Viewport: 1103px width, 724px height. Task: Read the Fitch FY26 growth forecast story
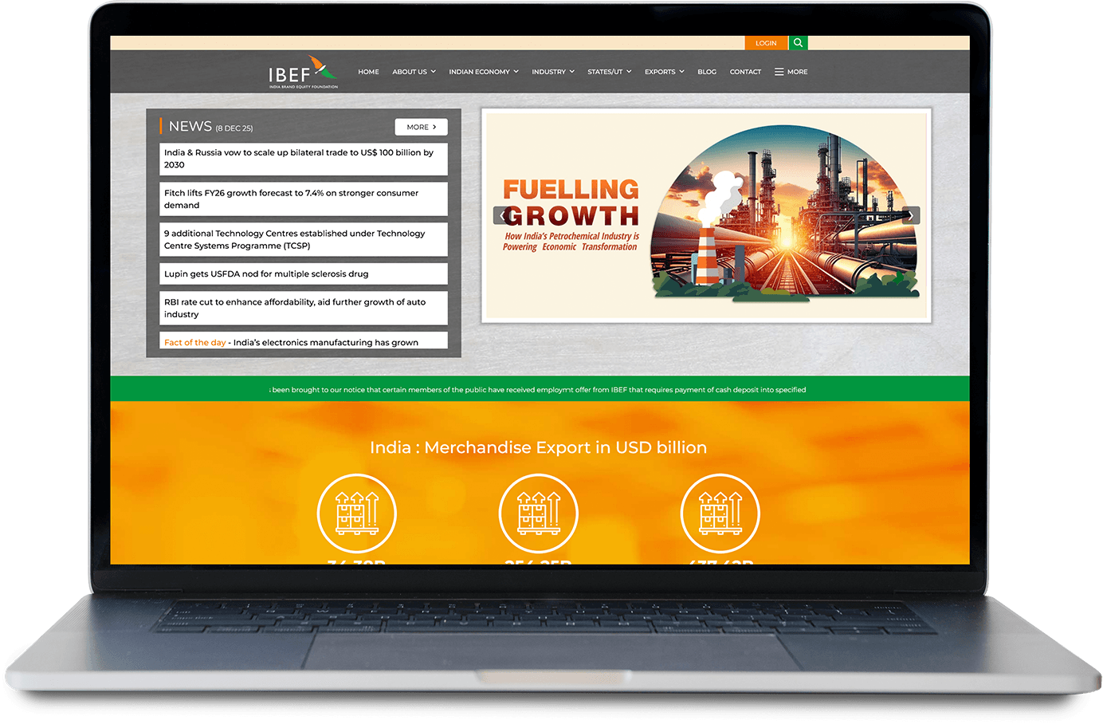click(x=304, y=199)
